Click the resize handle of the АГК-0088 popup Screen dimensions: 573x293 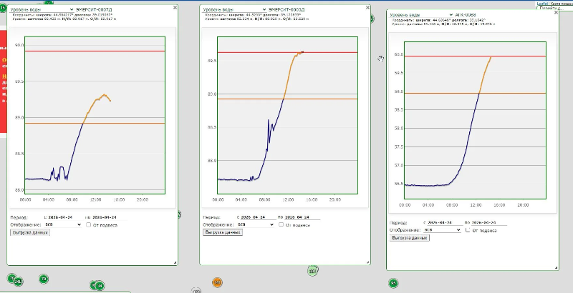tap(555, 267)
